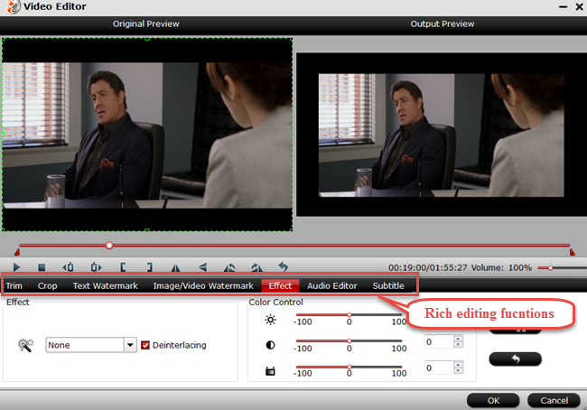Click the saturation film icon
This screenshot has width=587, height=410.
pos(270,371)
